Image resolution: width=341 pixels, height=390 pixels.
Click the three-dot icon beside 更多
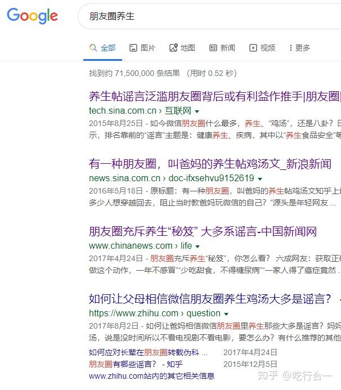[291, 48]
